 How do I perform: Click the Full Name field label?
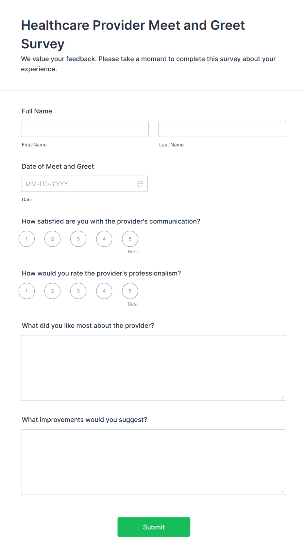(37, 111)
